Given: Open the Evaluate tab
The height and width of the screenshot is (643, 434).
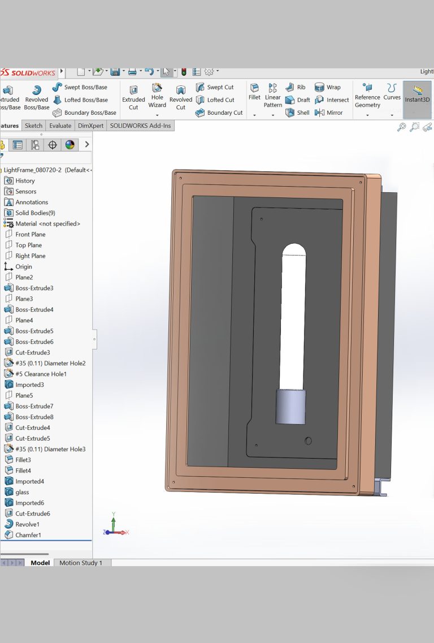Looking at the screenshot, I should point(60,126).
